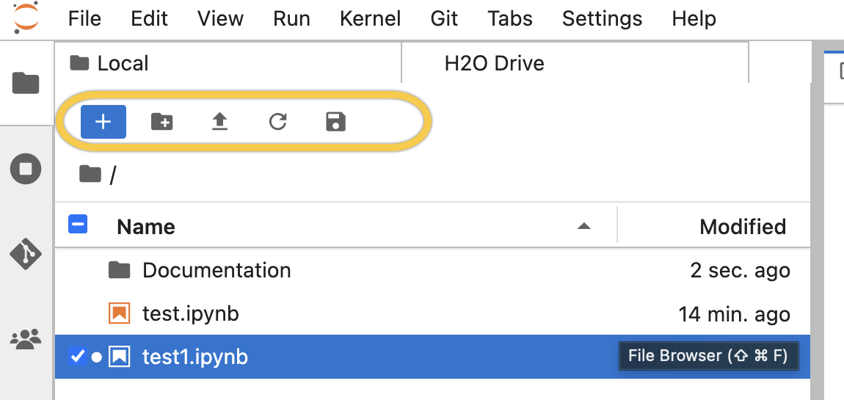Uncheck the test1.ipynb row checkbox
The image size is (844, 400).
pyautogui.click(x=78, y=356)
